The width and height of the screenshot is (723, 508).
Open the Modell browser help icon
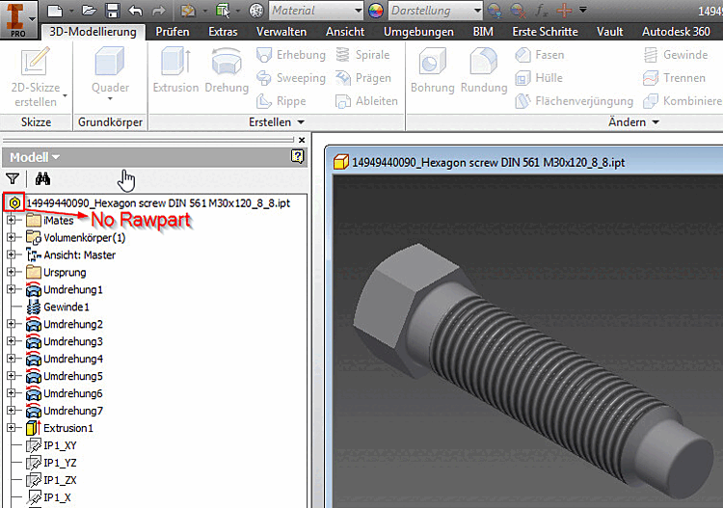pos(298,157)
